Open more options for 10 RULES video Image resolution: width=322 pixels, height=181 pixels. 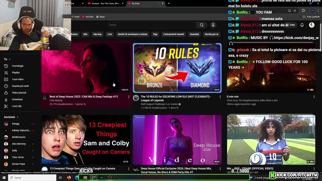tap(220, 97)
